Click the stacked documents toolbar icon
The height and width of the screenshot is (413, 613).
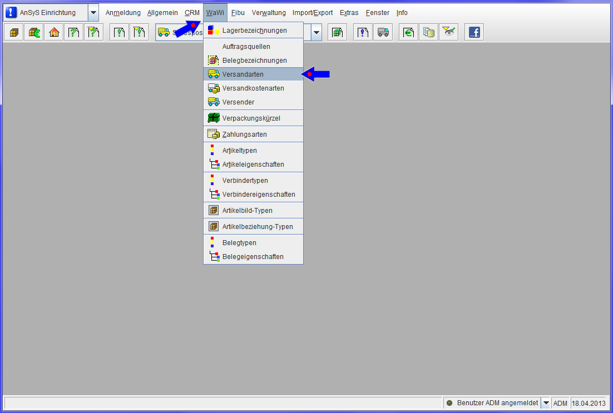click(428, 32)
